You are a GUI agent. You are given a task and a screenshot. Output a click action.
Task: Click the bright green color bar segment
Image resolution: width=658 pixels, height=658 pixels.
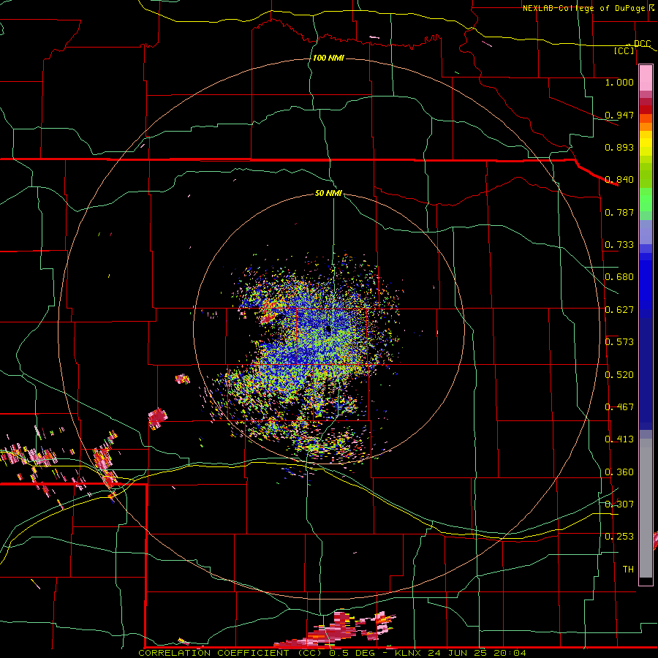(646, 200)
